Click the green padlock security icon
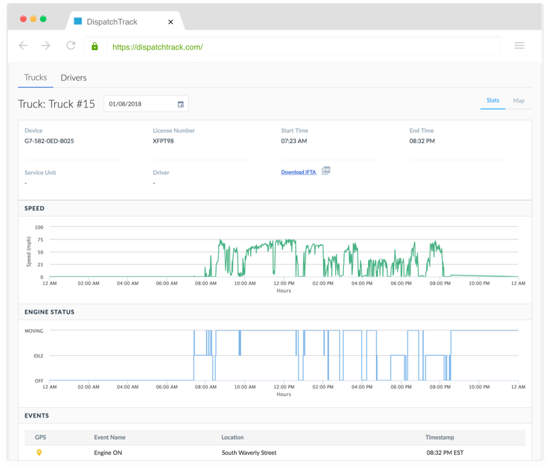The width and height of the screenshot is (550, 471). pyautogui.click(x=95, y=46)
